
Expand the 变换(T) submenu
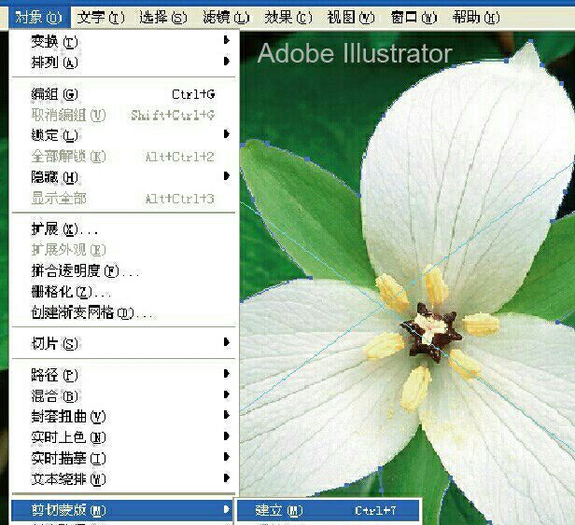tap(124, 41)
